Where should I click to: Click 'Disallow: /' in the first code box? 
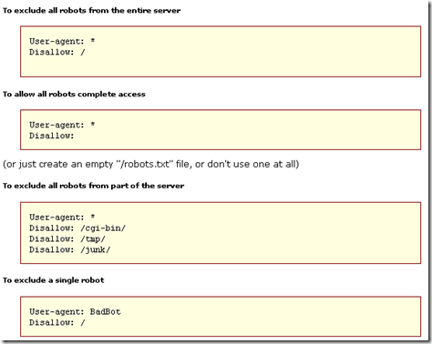pos(57,52)
